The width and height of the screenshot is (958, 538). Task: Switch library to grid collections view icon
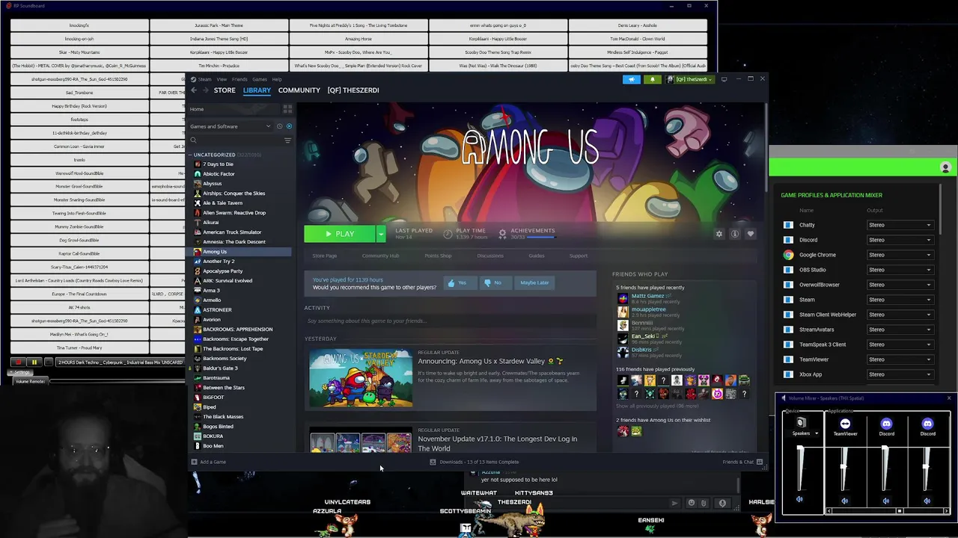287,109
